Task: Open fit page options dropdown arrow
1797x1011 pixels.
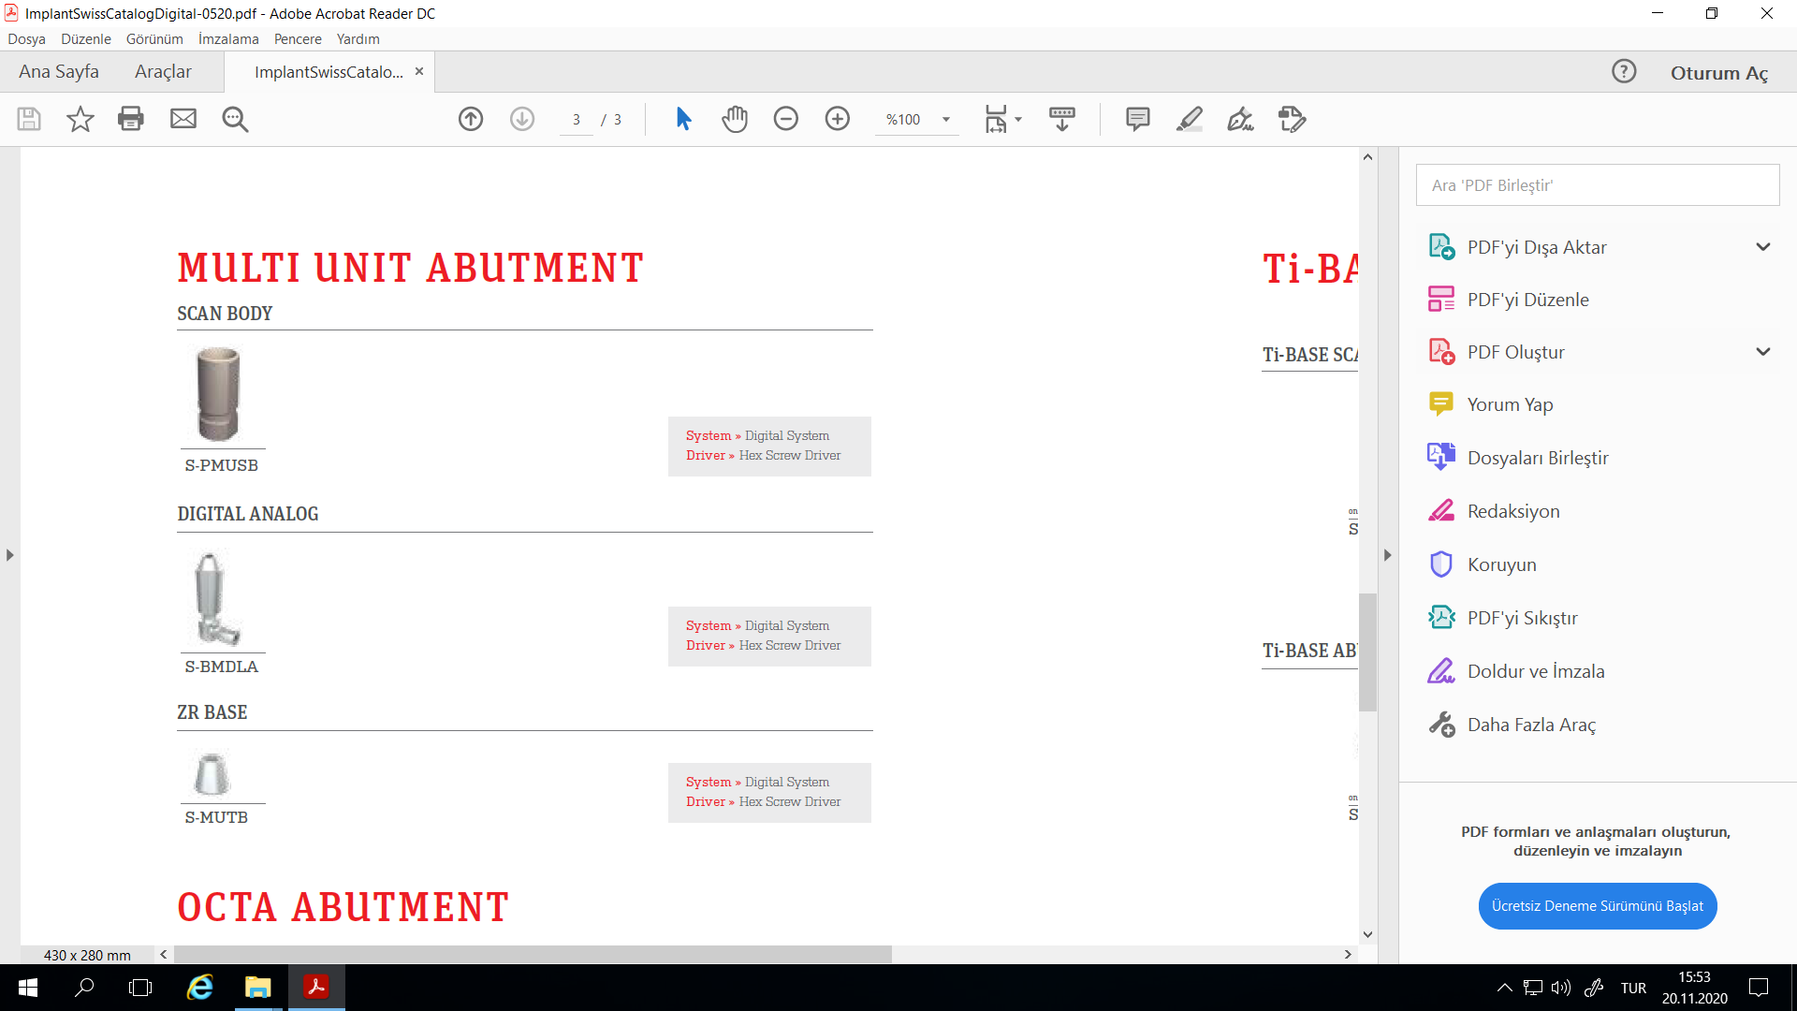Action: pyautogui.click(x=1018, y=120)
